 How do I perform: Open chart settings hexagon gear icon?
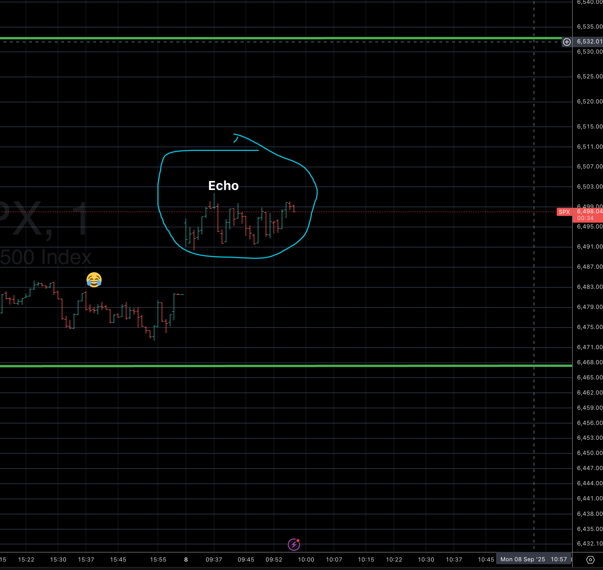tap(590, 560)
